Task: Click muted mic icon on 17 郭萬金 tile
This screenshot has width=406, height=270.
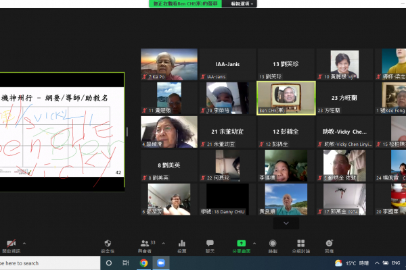Action: pos(320,211)
